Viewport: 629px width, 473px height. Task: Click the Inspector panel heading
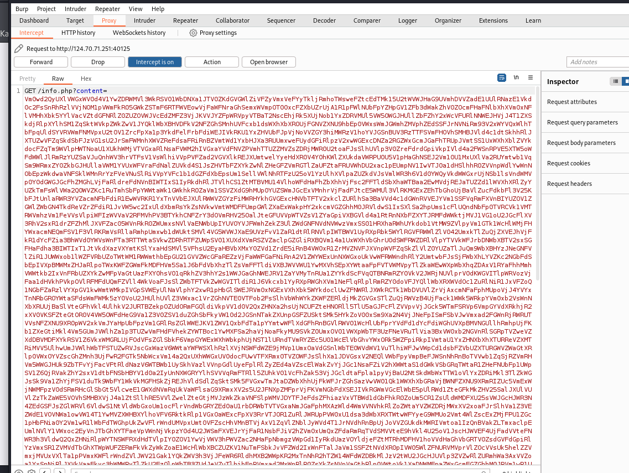pos(563,81)
